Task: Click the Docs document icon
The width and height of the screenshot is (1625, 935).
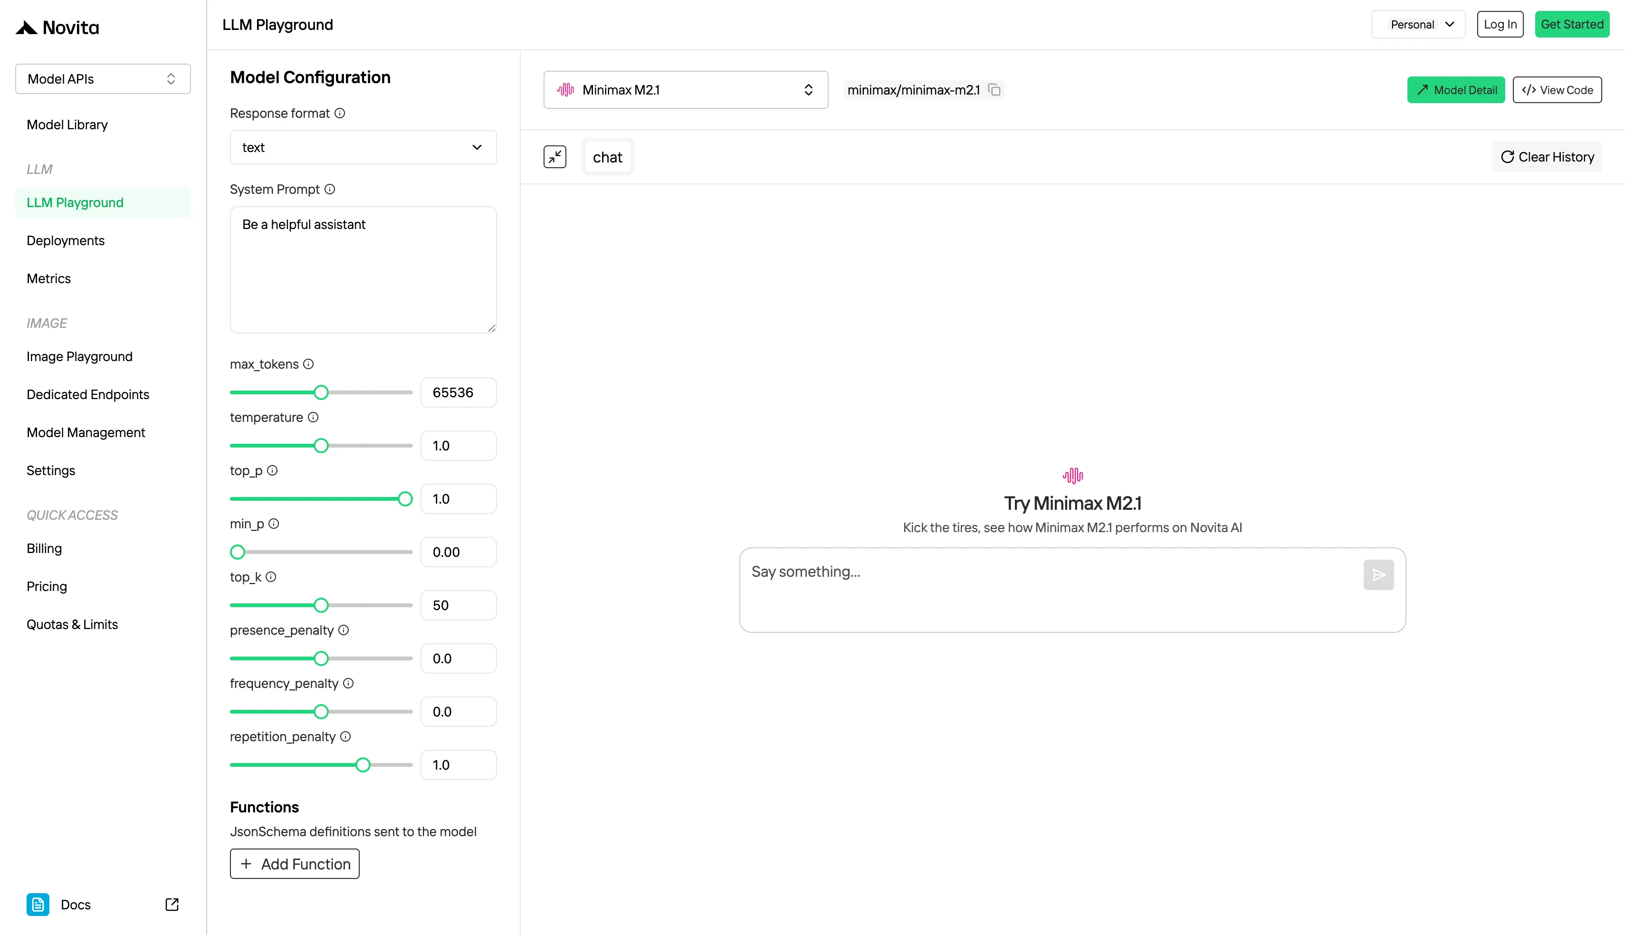Action: (38, 905)
